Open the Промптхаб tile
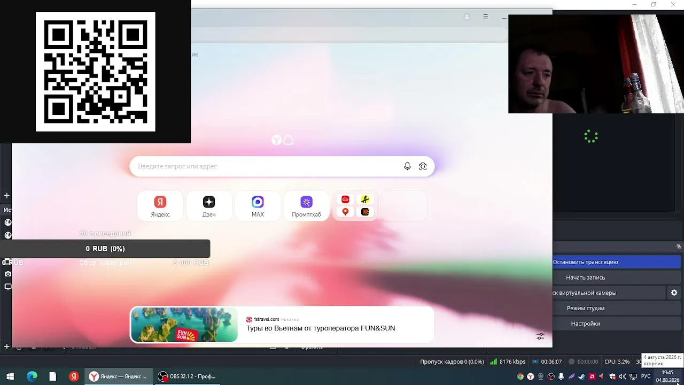684x385 pixels. pyautogui.click(x=306, y=206)
